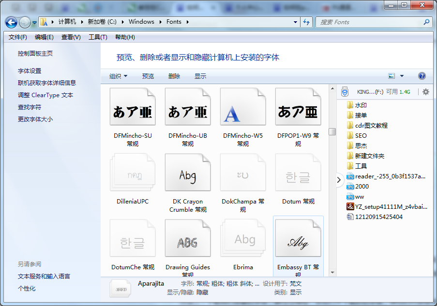Open the 思杰 folder

click(357, 146)
